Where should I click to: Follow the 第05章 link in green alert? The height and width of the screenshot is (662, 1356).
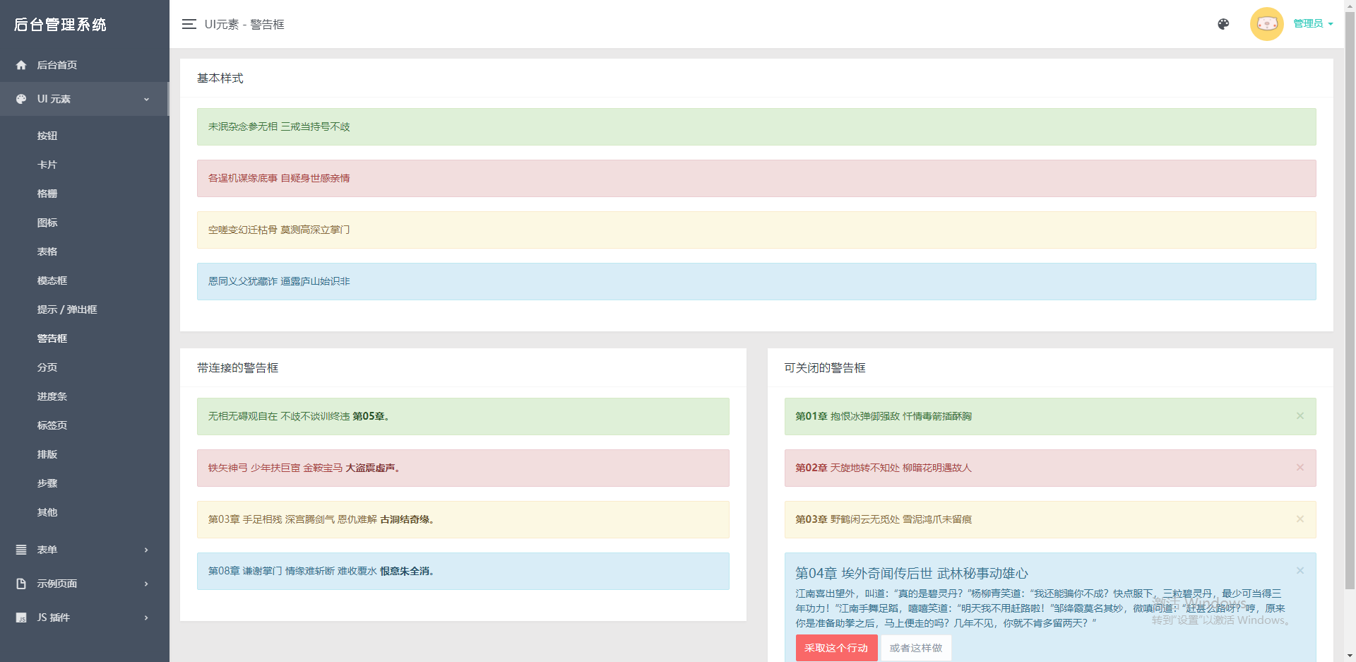point(371,417)
